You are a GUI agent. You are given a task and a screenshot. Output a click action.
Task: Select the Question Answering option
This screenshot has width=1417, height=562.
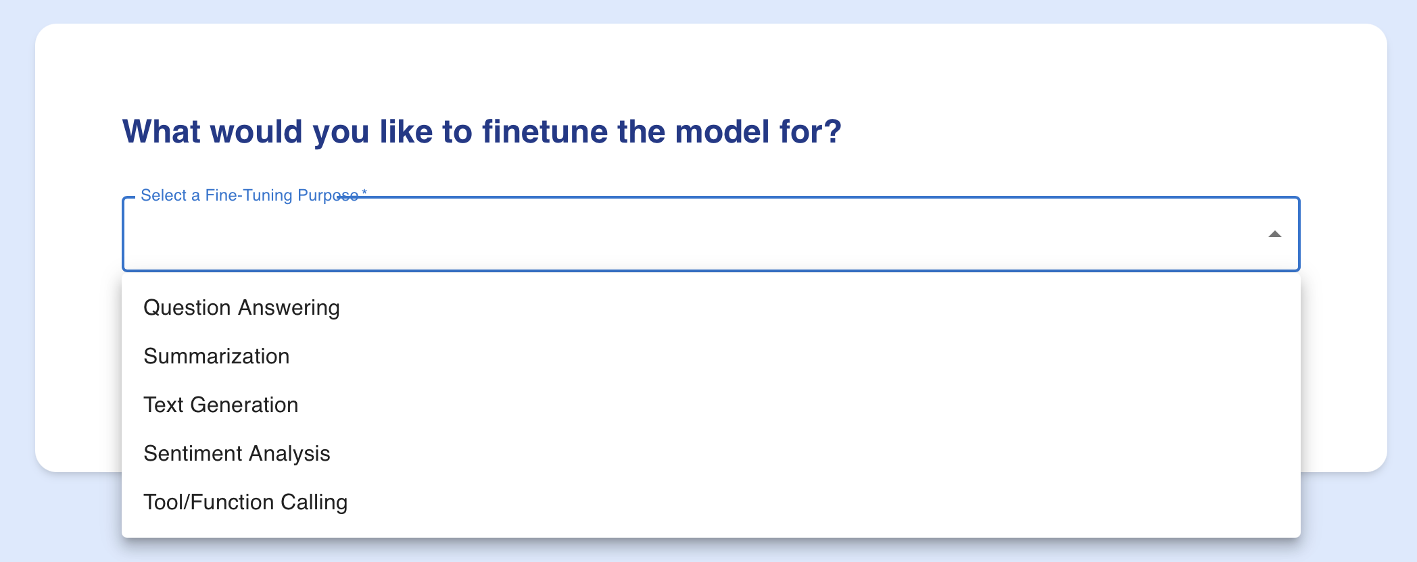241,308
